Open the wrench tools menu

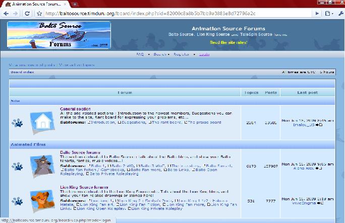point(341,14)
